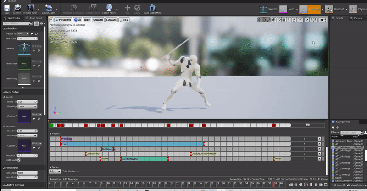Toggle scale snapping in the viewport
This screenshot has width=367, height=191.
click(x=307, y=20)
